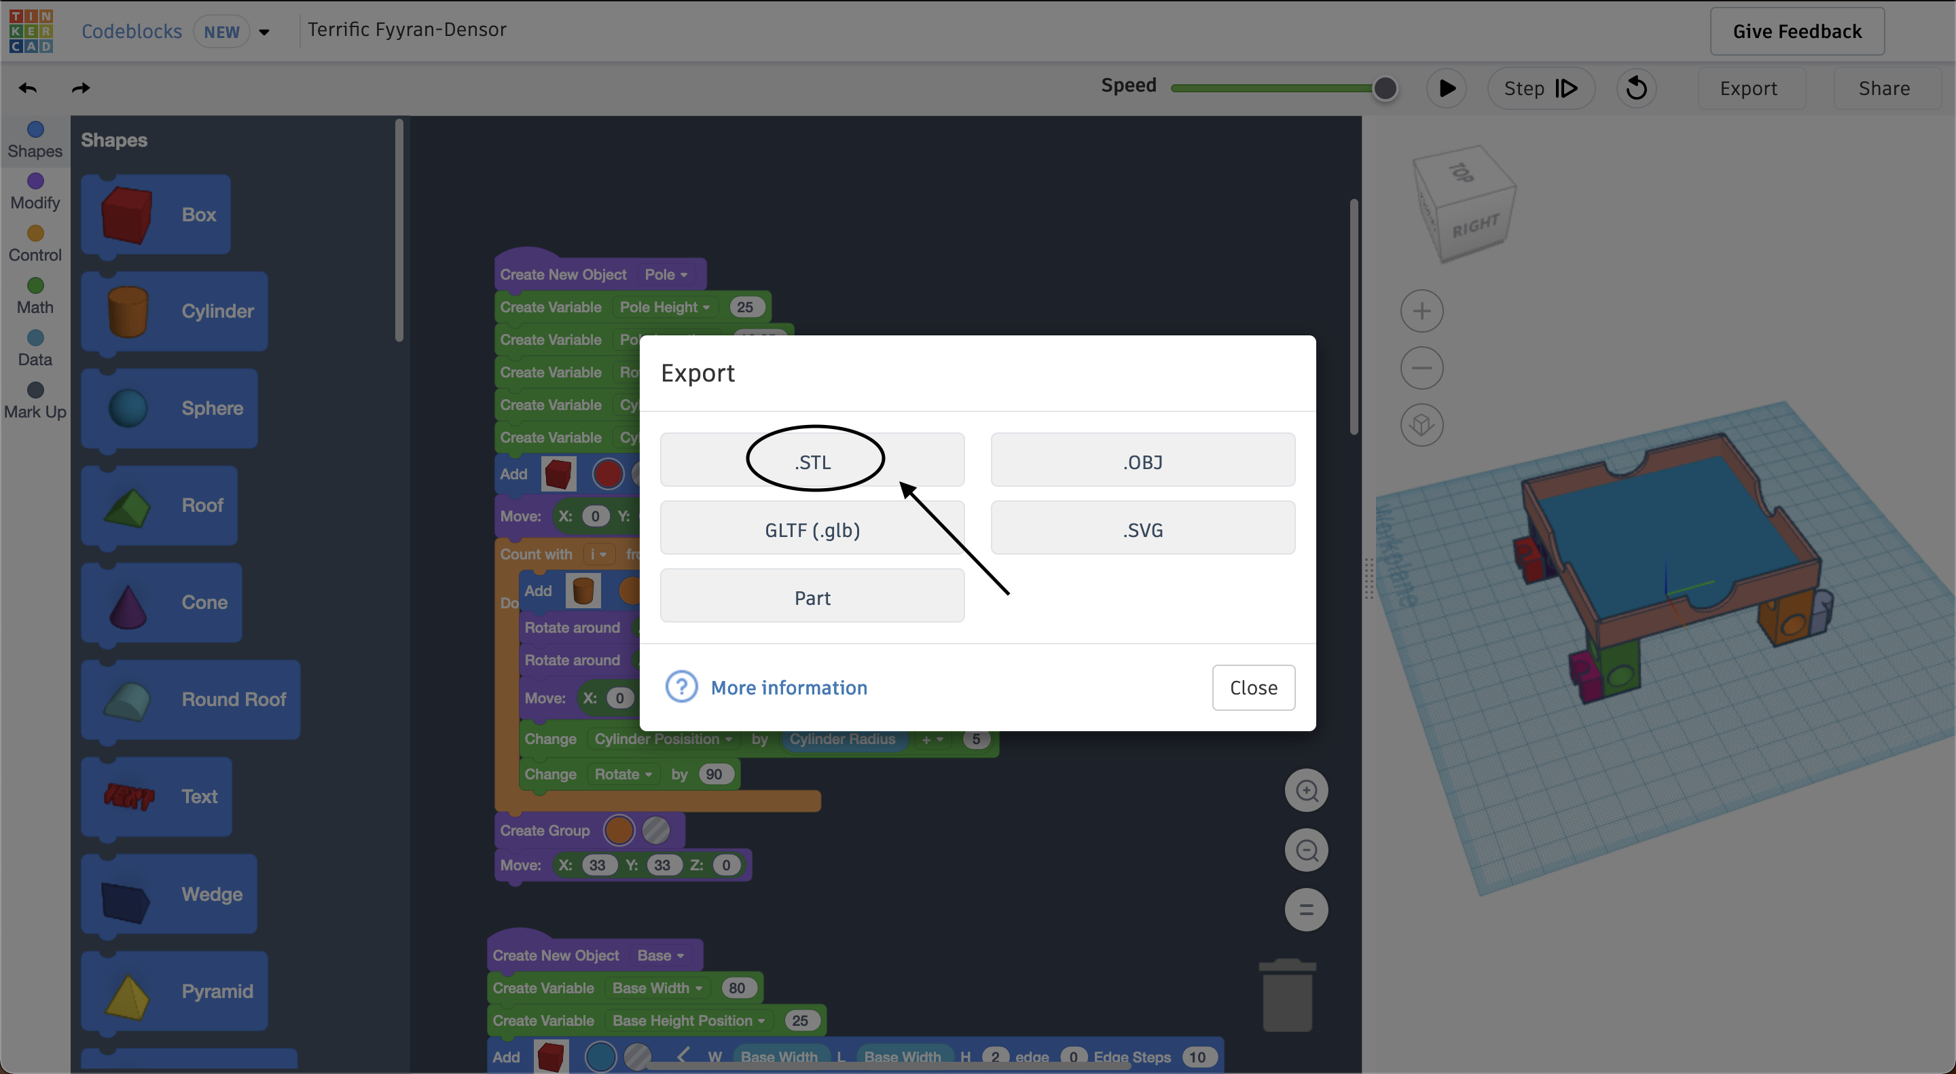Image resolution: width=1956 pixels, height=1074 pixels.
Task: Click the zoom in magnifier above the trash
Action: (x=1306, y=790)
